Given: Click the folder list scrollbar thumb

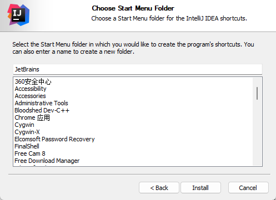Looking at the screenshot, I should (x=257, y=93).
